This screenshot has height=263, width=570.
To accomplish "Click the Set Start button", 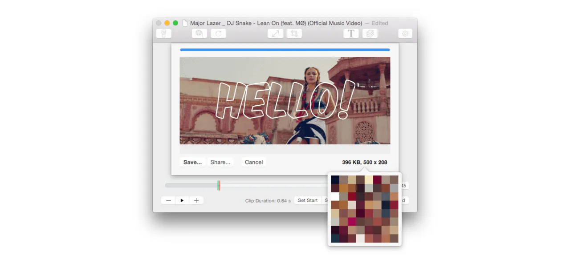I will point(308,200).
